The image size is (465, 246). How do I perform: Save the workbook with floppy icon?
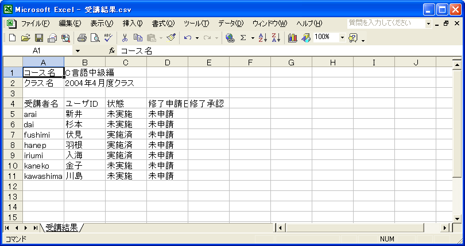click(x=39, y=38)
